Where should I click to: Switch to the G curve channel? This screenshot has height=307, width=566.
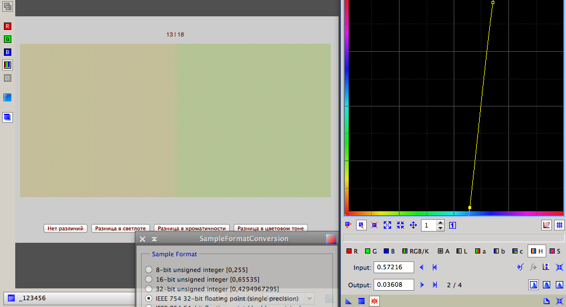(x=371, y=251)
